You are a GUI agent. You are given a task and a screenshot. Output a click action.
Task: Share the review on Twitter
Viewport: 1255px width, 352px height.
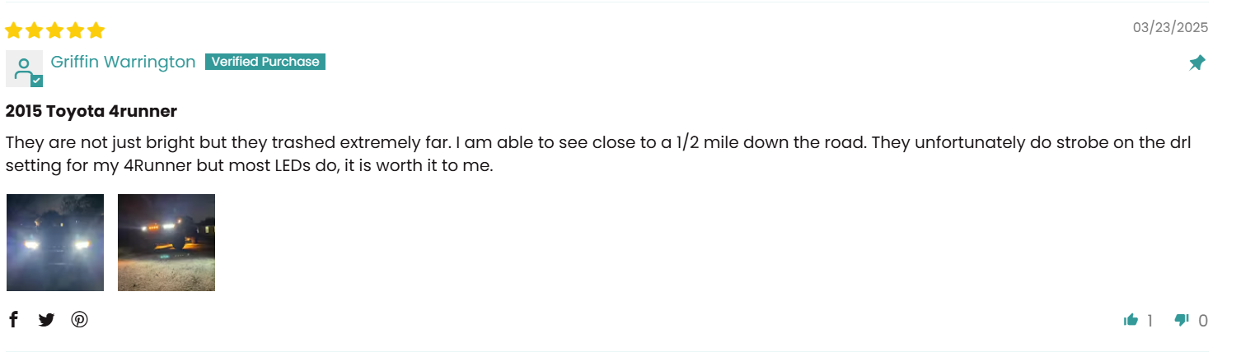tap(46, 320)
